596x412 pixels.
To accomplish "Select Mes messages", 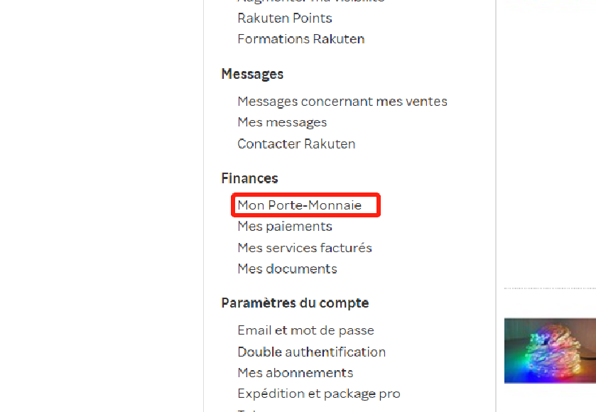I will click(282, 122).
